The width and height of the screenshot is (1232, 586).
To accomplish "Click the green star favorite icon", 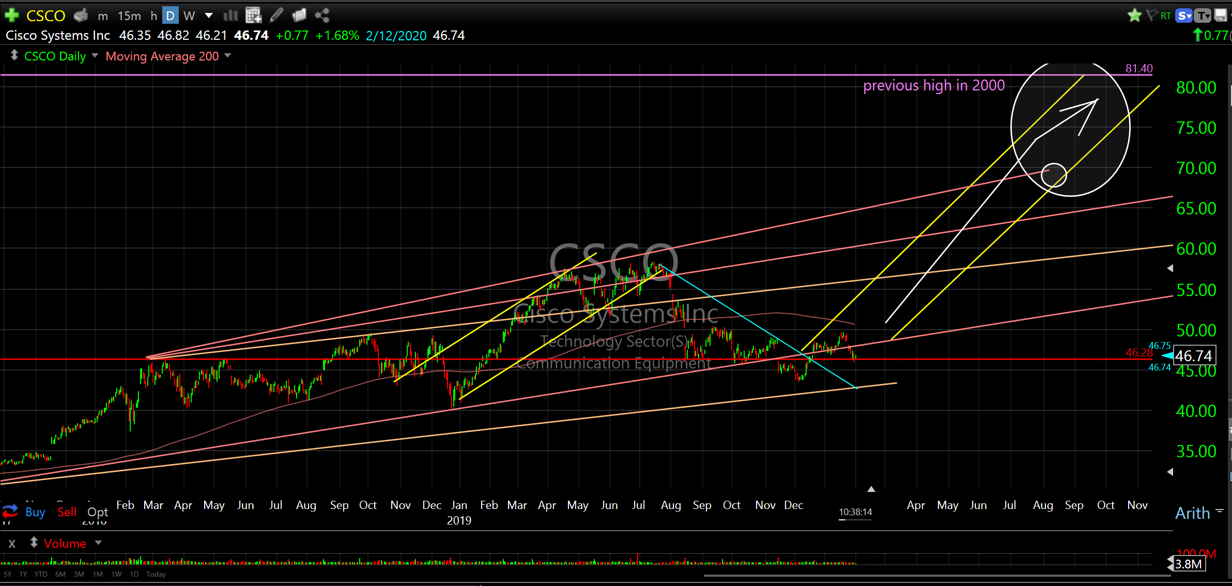I will (x=1134, y=16).
